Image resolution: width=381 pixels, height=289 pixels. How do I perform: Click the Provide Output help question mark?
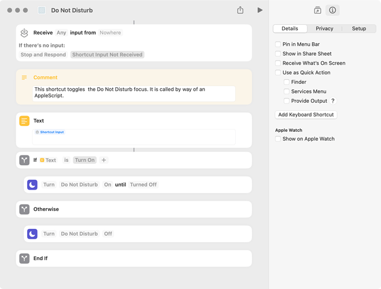coord(333,101)
